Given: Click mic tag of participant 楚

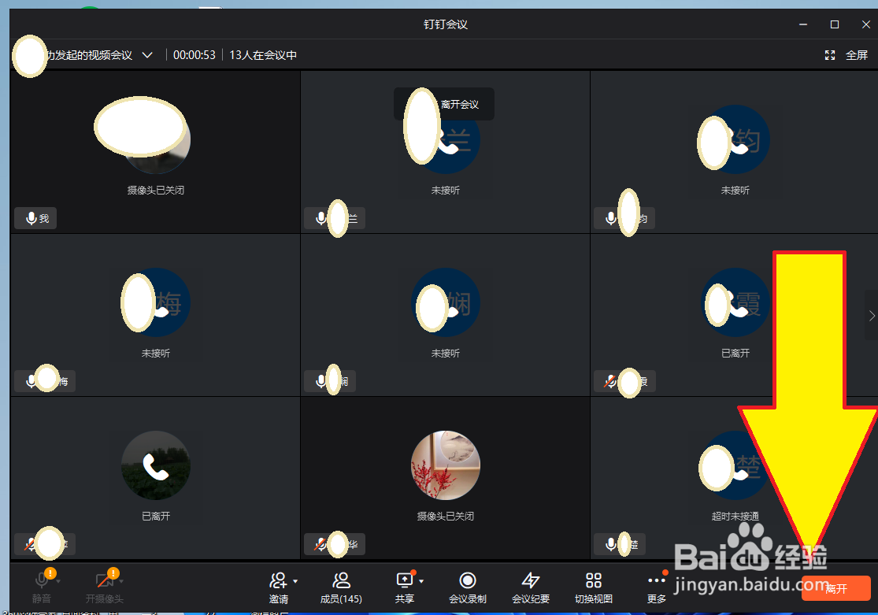Looking at the screenshot, I should [x=619, y=544].
